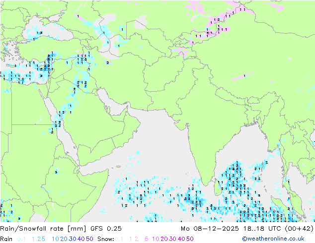Select the Snow 40 legend value
This screenshot has height=243, width=315.
181,239
